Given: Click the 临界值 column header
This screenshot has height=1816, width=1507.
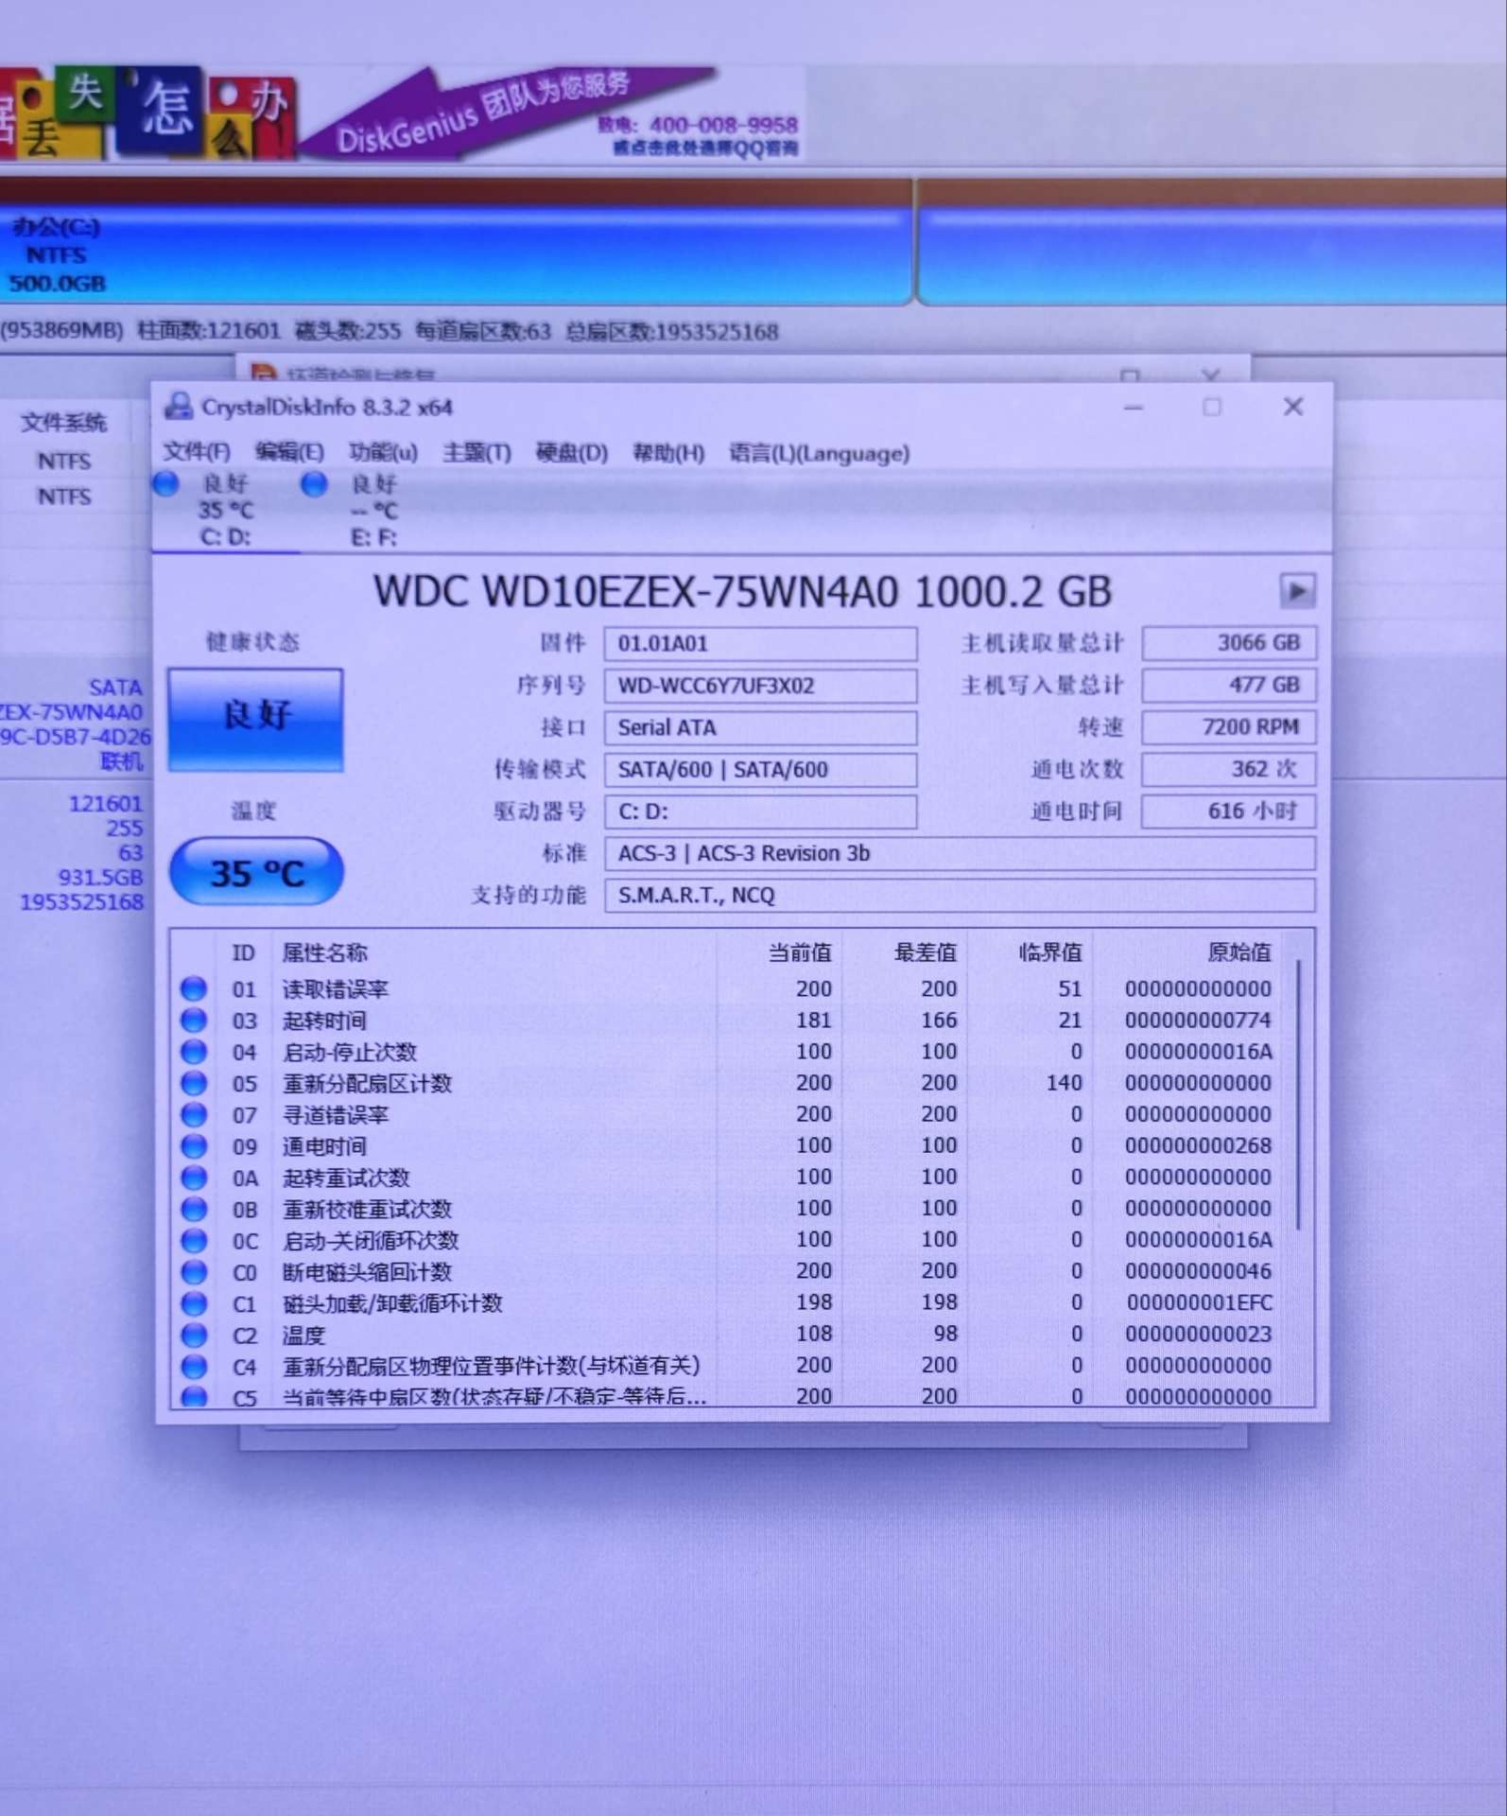Looking at the screenshot, I should [1050, 952].
